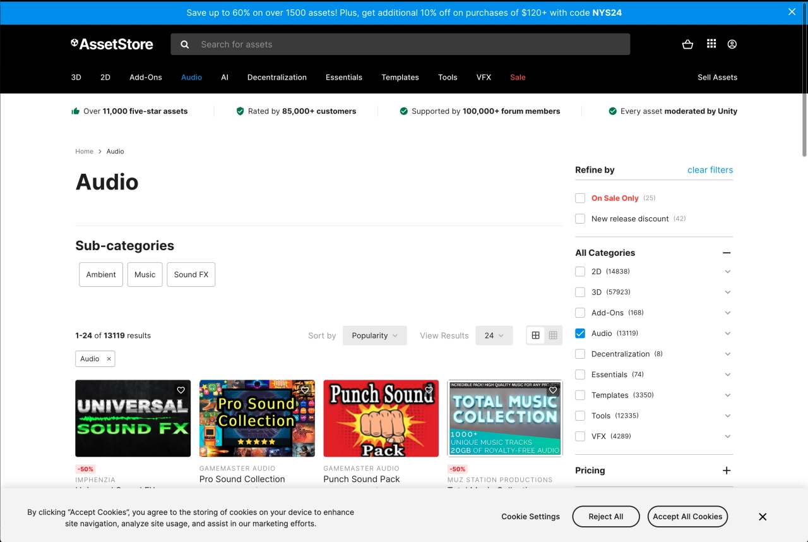This screenshot has width=808, height=542.
Task: Toggle New release discount checkbox
Action: (580, 219)
